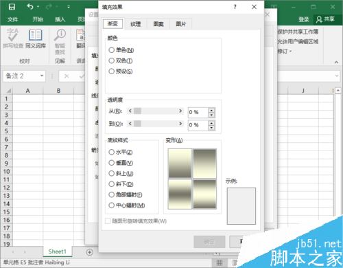The image size is (343, 268).
Task: Switch to the 渐变 (Gradient) tab
Action: tap(113, 23)
